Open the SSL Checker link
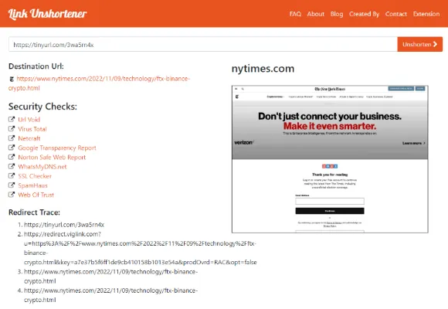Screen dimensions: 448x309 (35, 176)
